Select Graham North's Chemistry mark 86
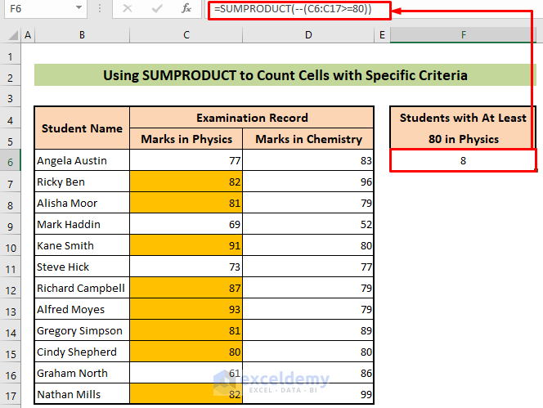543x408 pixels. (x=308, y=373)
